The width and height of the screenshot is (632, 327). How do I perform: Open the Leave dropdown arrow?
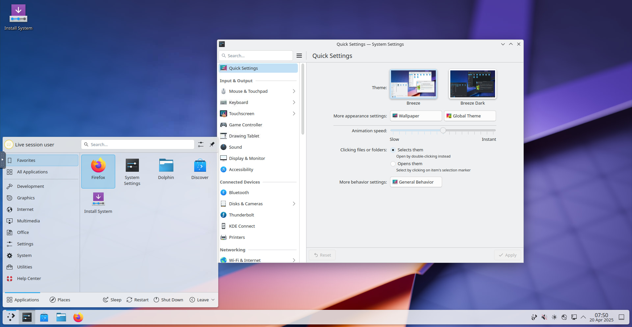(x=213, y=300)
